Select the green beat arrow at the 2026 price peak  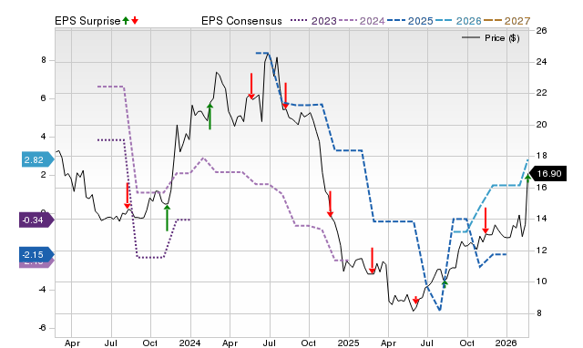coord(528,178)
